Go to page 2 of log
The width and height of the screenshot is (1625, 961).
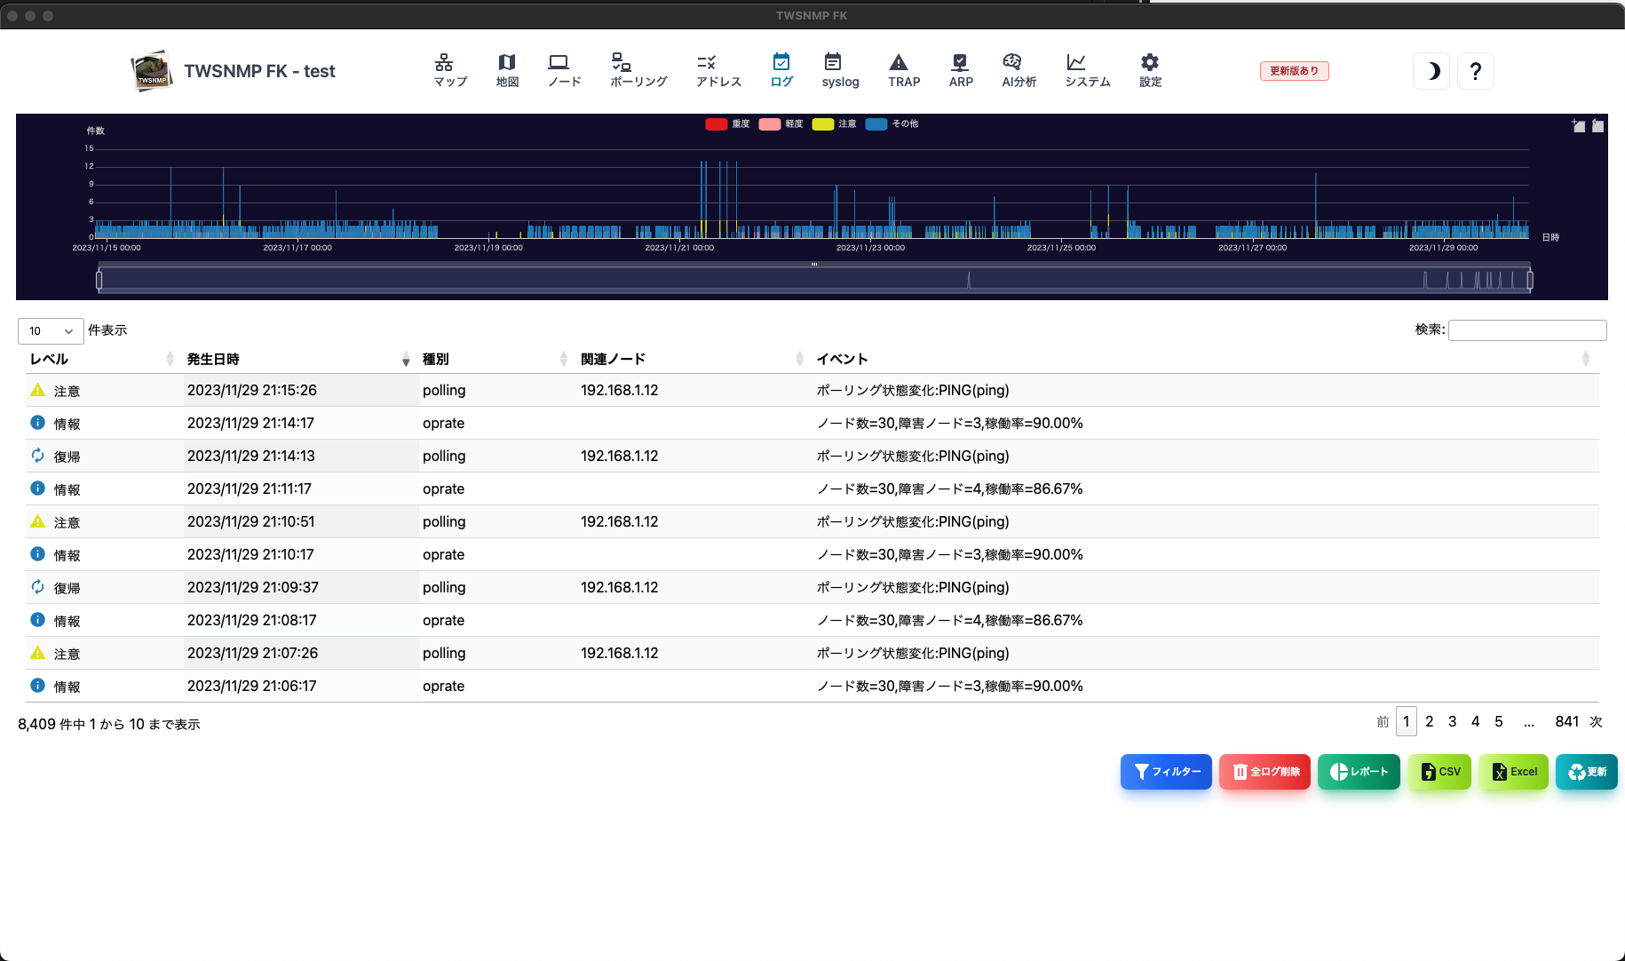coord(1430,721)
